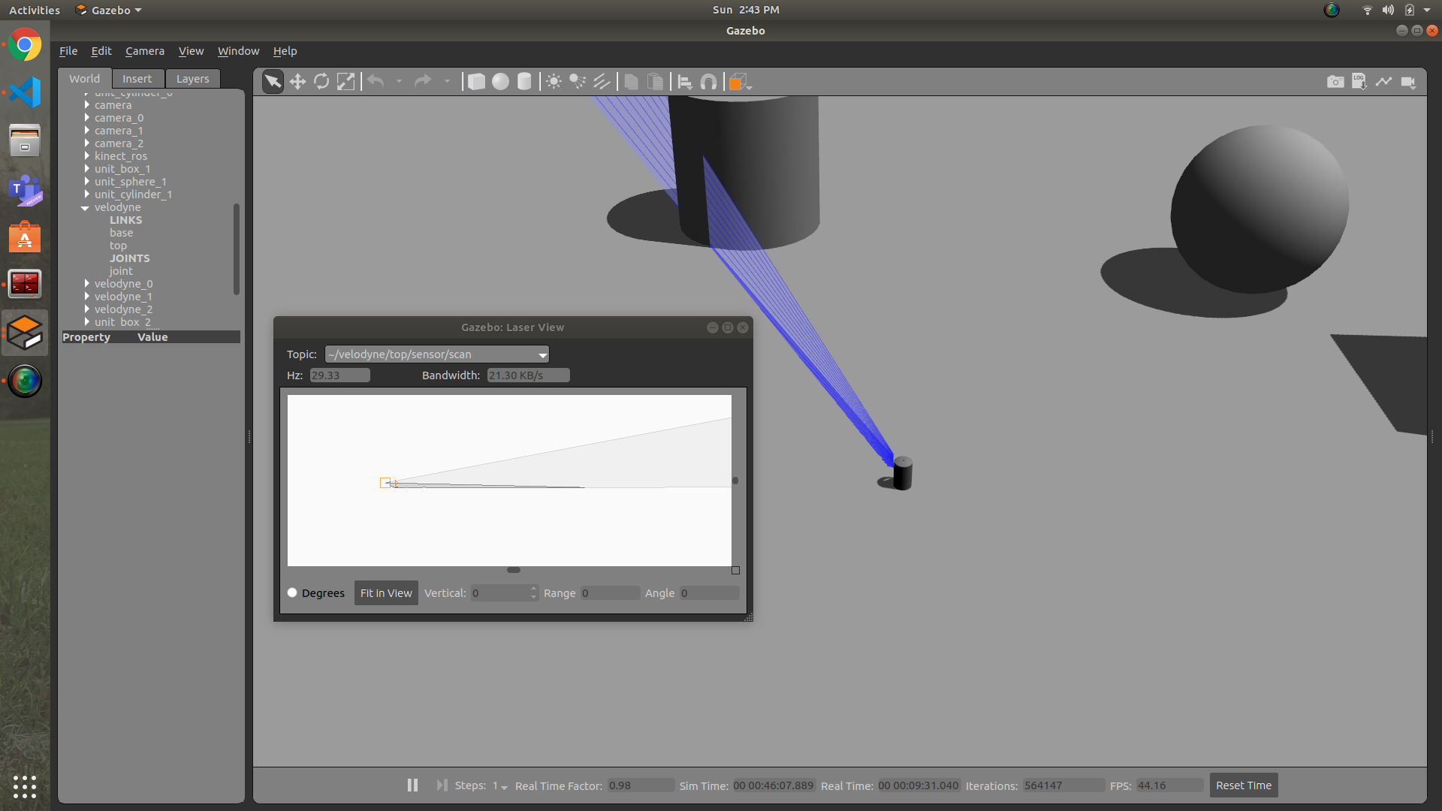The width and height of the screenshot is (1442, 811).
Task: Switch to the Insert tab
Action: pyautogui.click(x=137, y=79)
